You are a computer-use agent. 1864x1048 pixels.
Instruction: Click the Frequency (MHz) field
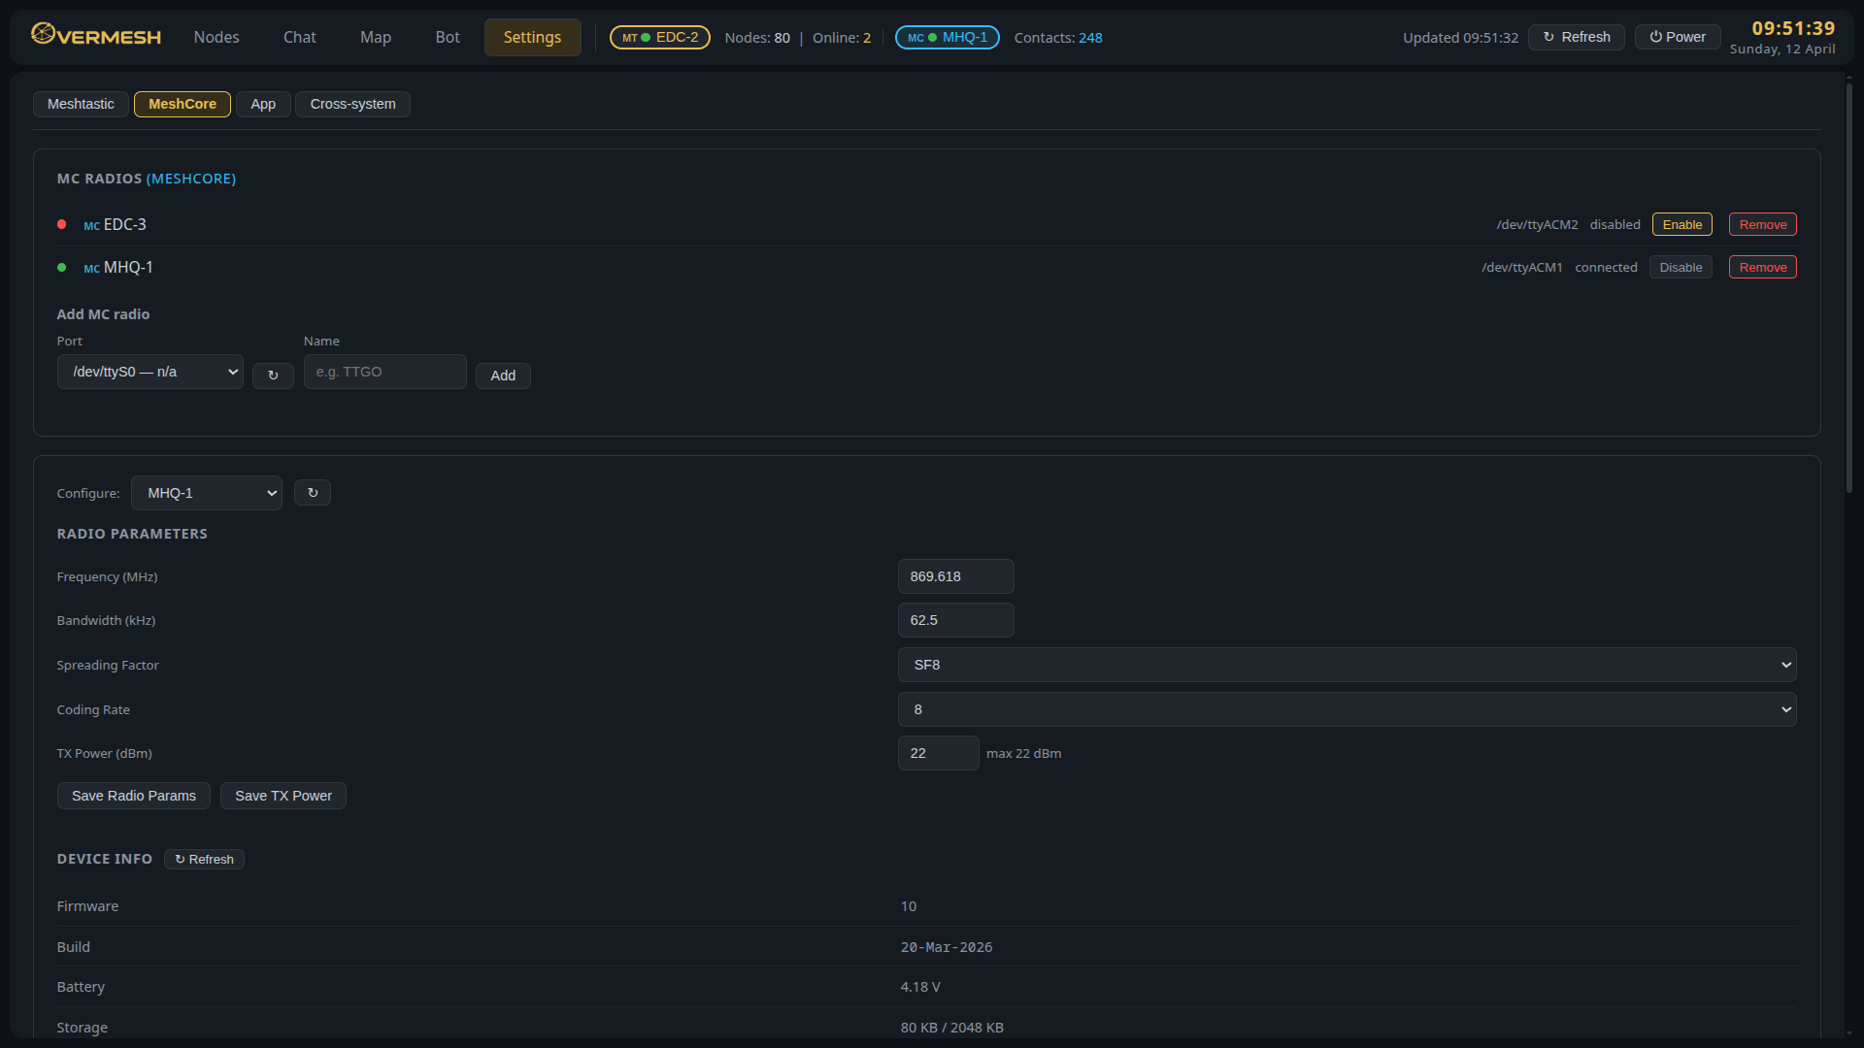coord(956,576)
